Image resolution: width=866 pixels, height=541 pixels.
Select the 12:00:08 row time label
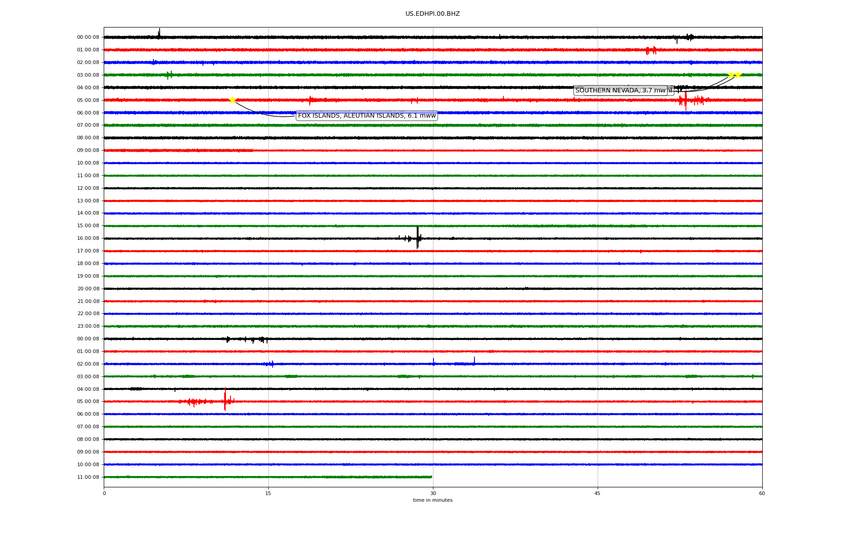(x=88, y=188)
